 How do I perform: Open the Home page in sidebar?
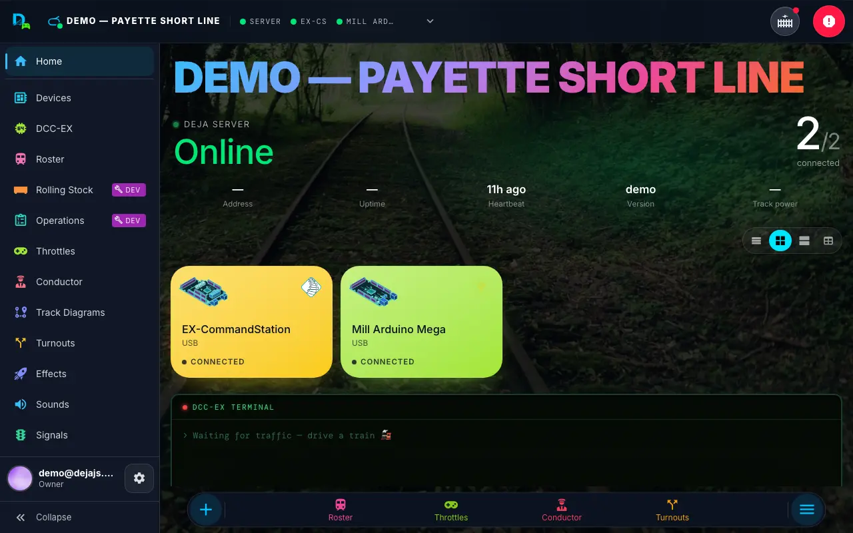[x=80, y=61]
